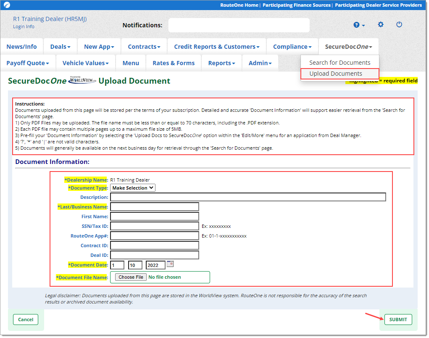The height and width of the screenshot is (338, 429).
Task: Open the Document Date calendar picker
Action: [x=170, y=264]
